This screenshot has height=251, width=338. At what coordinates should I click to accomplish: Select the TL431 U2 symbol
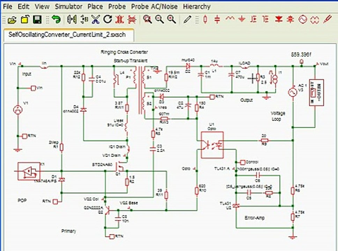(236, 206)
